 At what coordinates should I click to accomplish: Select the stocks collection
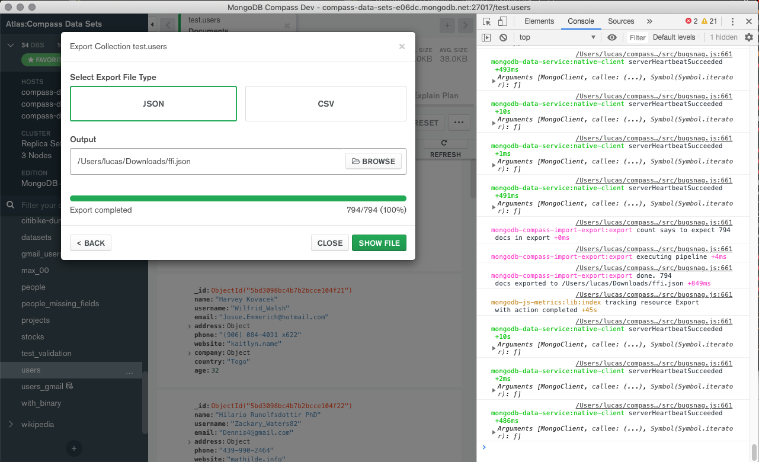click(x=33, y=337)
